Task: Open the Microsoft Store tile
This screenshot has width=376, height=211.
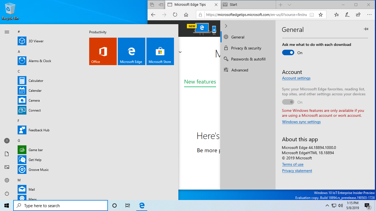Action: pos(160,51)
